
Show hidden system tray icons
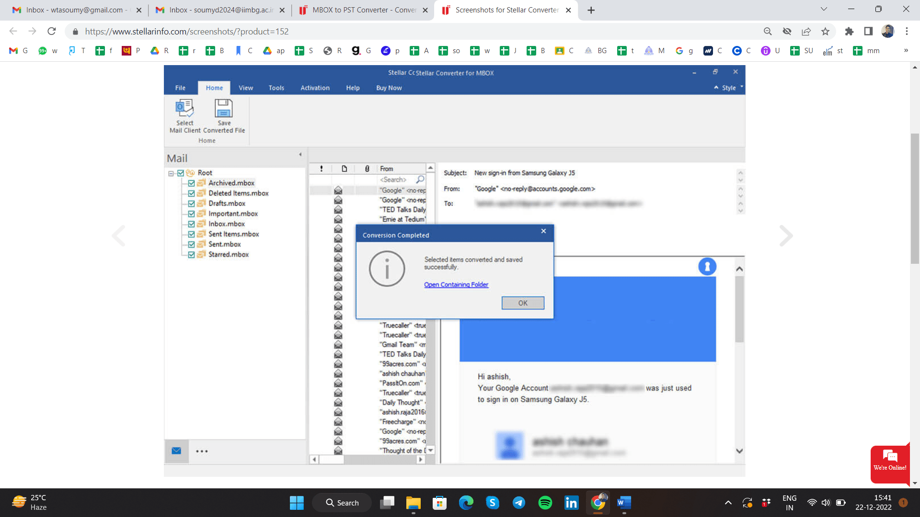(728, 503)
